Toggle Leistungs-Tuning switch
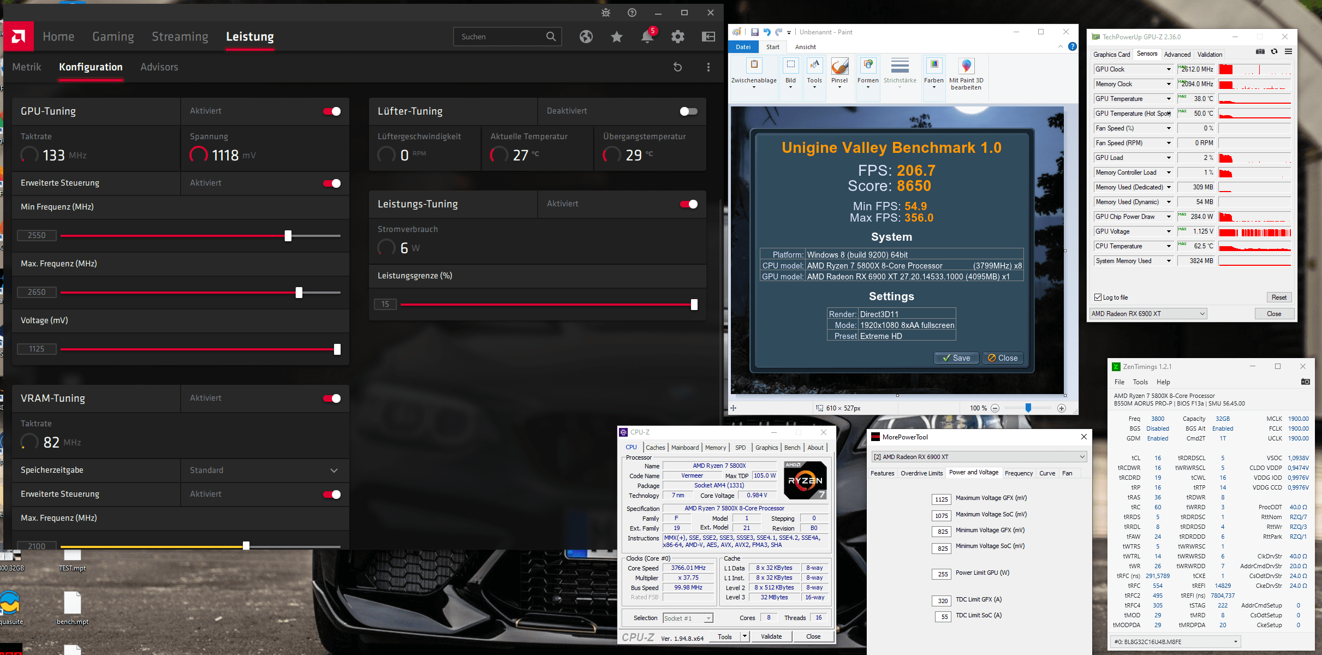This screenshot has height=655, width=1322. (689, 204)
